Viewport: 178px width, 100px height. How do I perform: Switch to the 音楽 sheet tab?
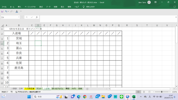pos(80,89)
